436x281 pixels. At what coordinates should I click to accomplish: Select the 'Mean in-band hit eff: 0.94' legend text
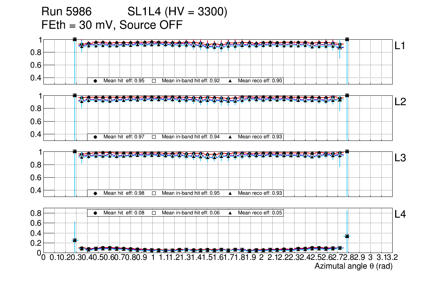[x=190, y=137]
